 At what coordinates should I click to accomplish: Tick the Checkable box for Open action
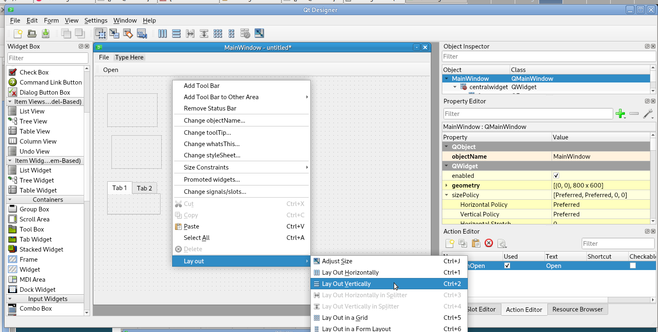click(633, 266)
